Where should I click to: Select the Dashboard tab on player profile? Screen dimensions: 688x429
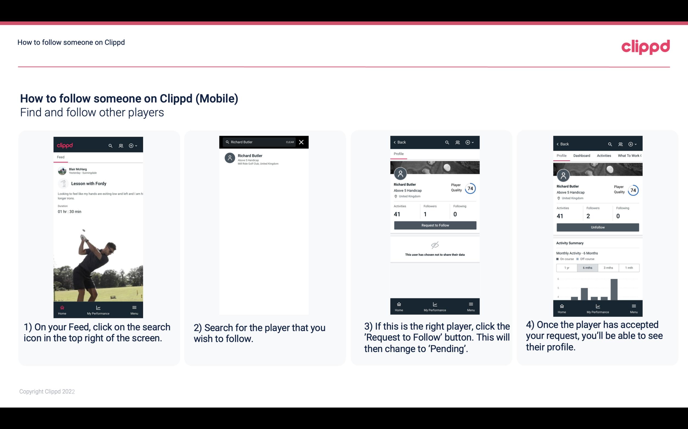582,155
